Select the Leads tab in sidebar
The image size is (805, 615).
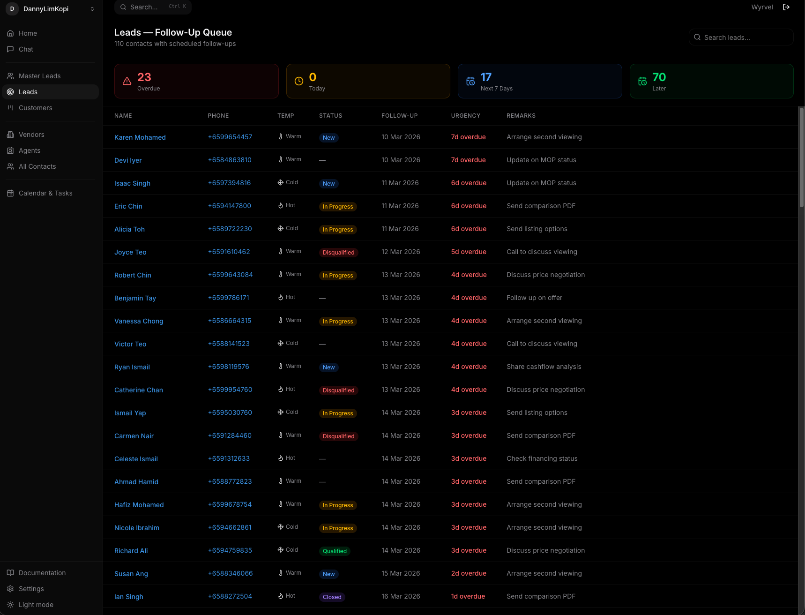pos(28,92)
